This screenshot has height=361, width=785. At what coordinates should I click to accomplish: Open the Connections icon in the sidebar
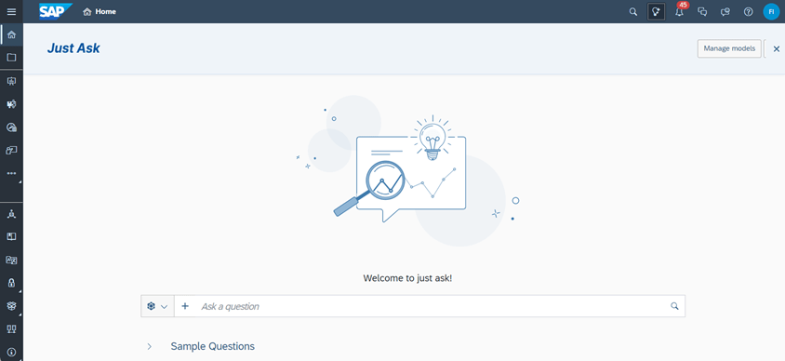point(11,329)
